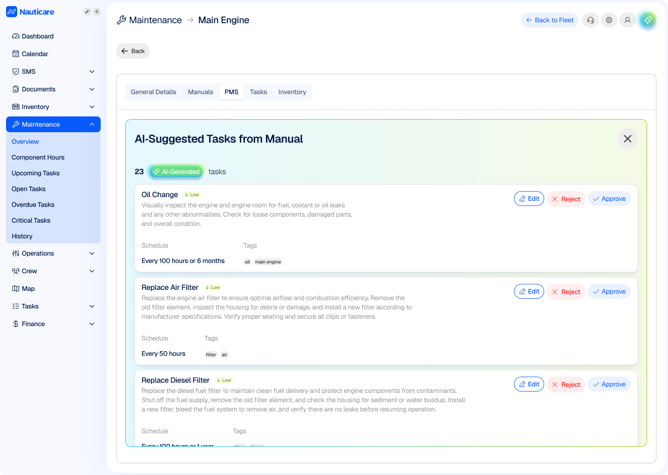Go to Overdue Tasks
Screen dimensions: 668x475
pos(33,205)
